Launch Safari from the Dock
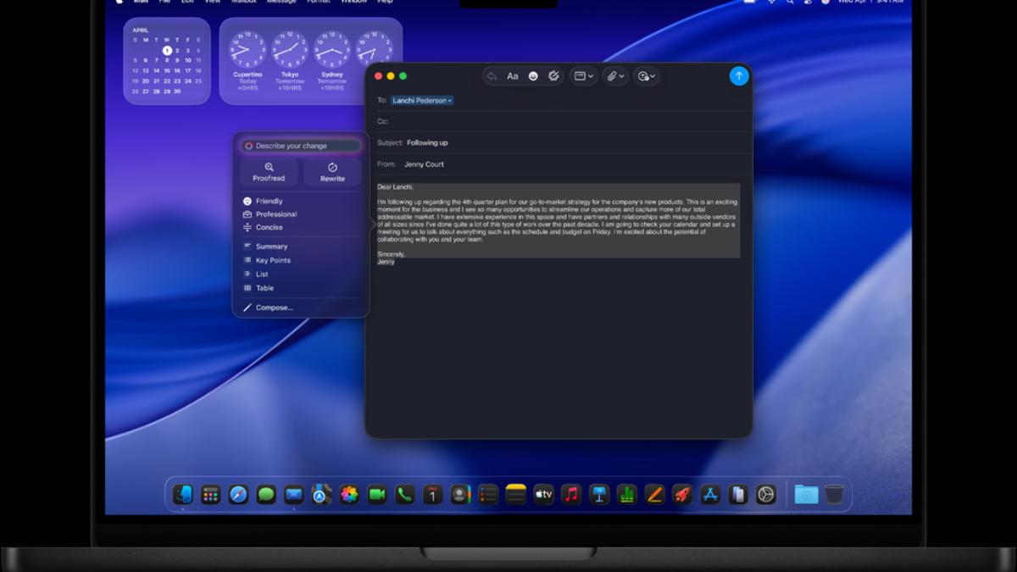 (238, 494)
